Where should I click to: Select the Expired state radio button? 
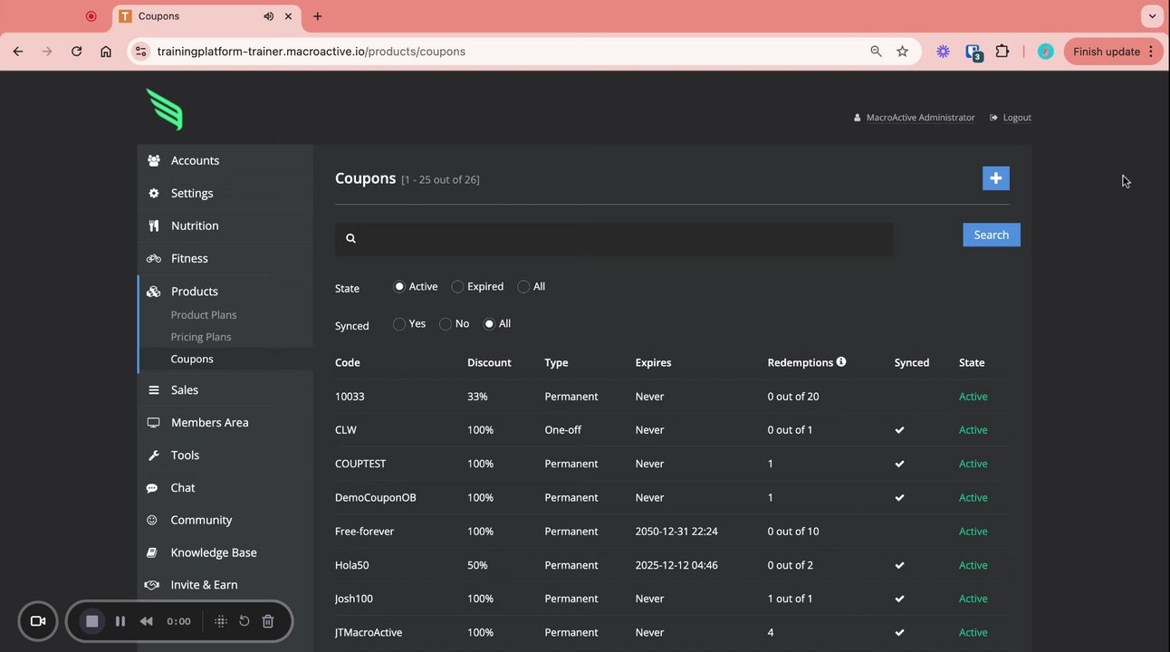[457, 286]
